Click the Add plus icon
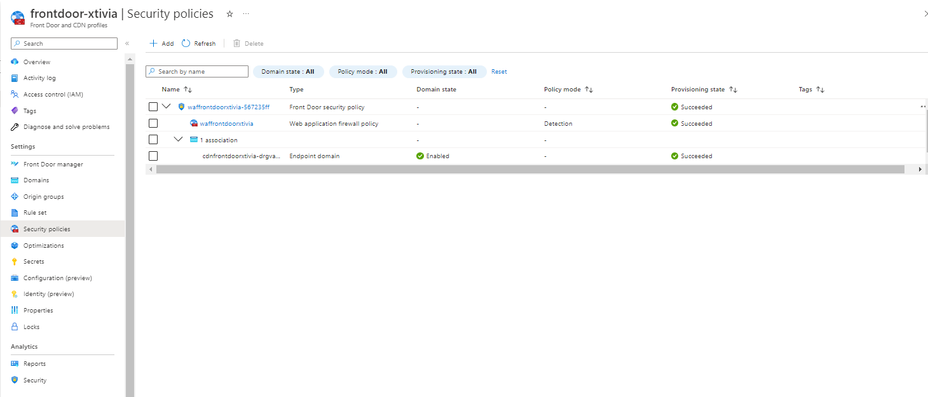The height and width of the screenshot is (397, 928). click(x=153, y=43)
